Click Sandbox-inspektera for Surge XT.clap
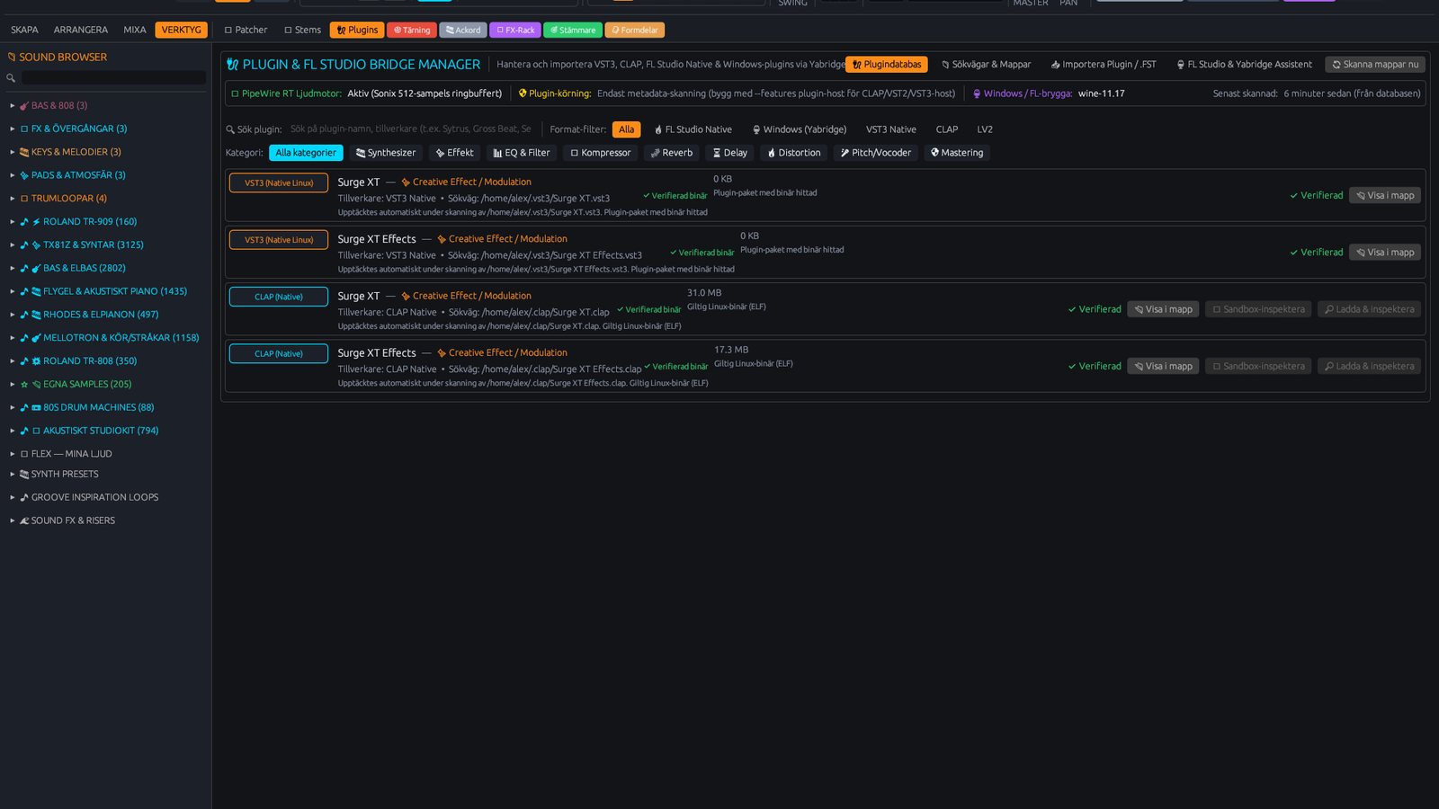1439x809 pixels. tap(1258, 309)
